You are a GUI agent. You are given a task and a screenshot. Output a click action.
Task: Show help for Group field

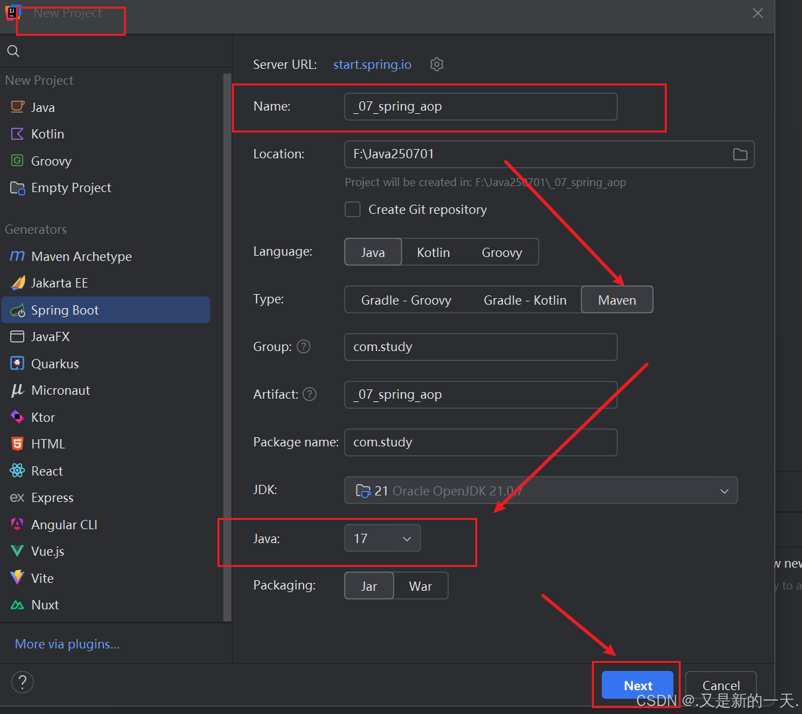(x=304, y=346)
